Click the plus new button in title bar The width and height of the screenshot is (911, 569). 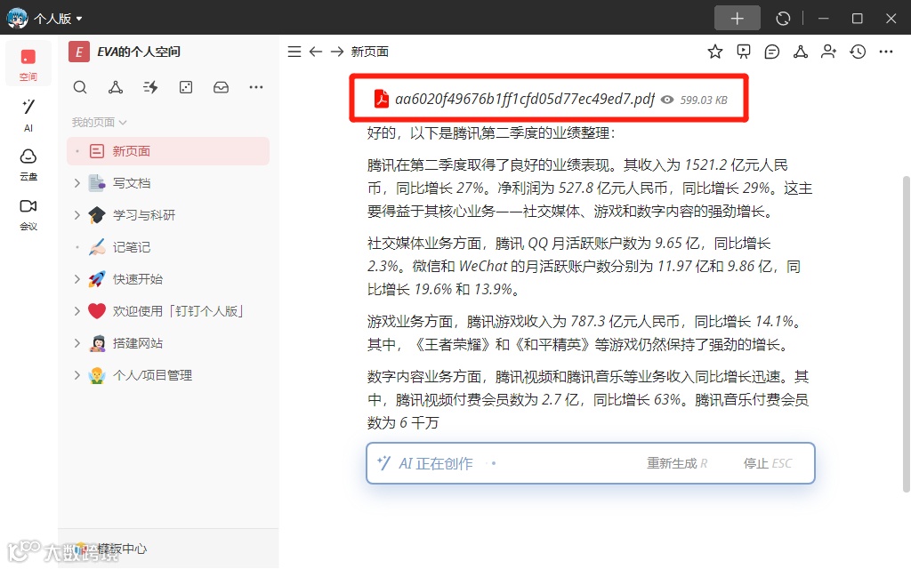pyautogui.click(x=738, y=18)
